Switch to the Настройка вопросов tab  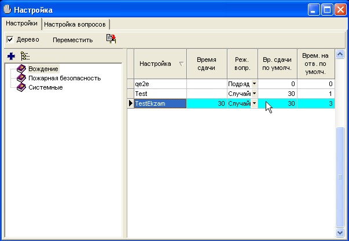point(75,24)
